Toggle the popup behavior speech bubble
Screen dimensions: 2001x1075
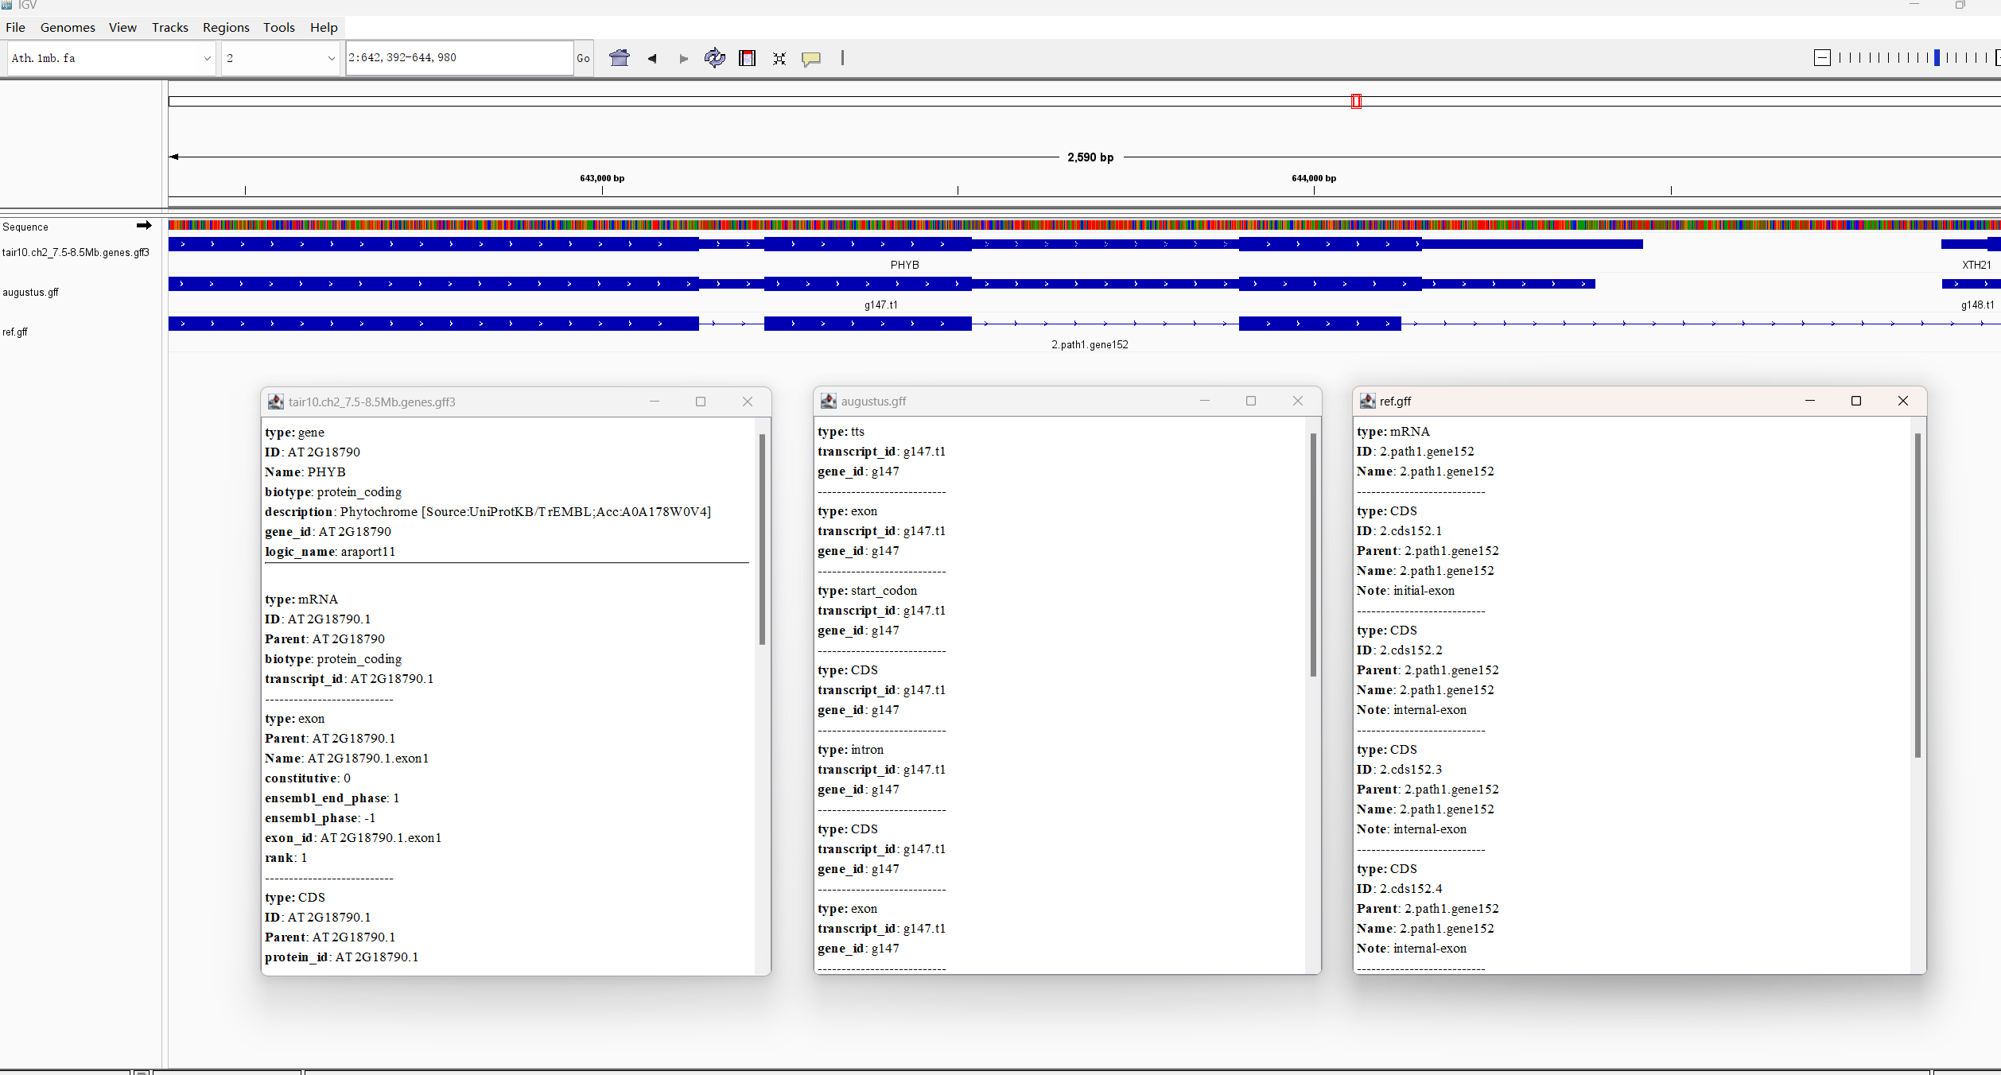pyautogui.click(x=810, y=58)
